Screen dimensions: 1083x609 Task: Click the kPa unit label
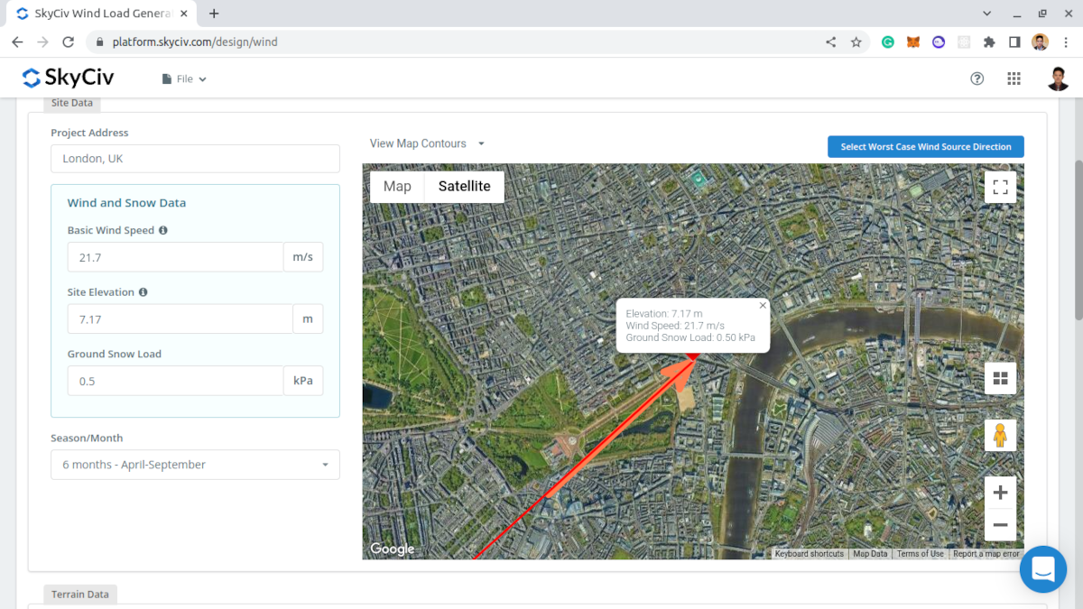click(x=303, y=381)
